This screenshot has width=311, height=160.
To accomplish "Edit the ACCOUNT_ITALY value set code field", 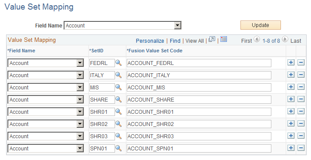I will [x=199, y=75].
